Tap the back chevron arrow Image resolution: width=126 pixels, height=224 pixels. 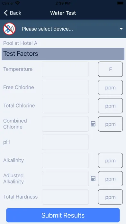click(x=5, y=13)
